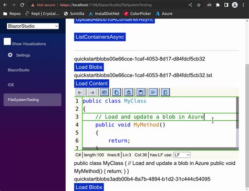Open browser three-dot menu
The width and height of the screenshot is (249, 191).
(243, 5)
